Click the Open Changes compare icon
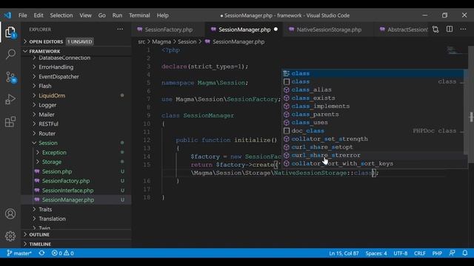Screen dimensions: 474x266 tap(435, 30)
